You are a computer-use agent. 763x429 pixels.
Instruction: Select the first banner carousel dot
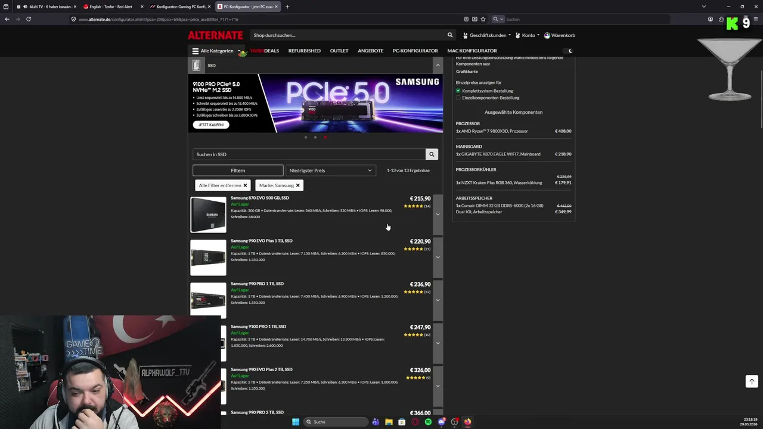tap(306, 137)
